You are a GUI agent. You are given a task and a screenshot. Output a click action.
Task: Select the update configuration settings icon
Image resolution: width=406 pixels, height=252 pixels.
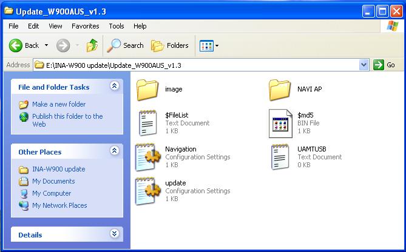point(148,191)
